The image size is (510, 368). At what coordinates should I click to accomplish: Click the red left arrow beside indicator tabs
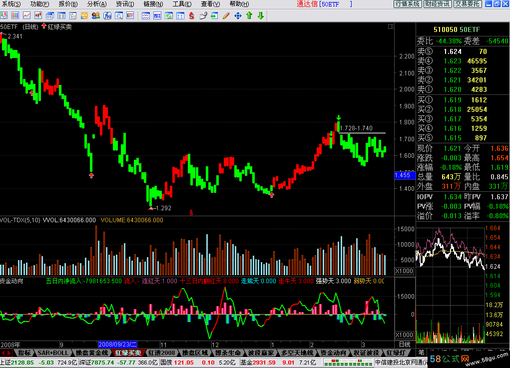point(3,353)
